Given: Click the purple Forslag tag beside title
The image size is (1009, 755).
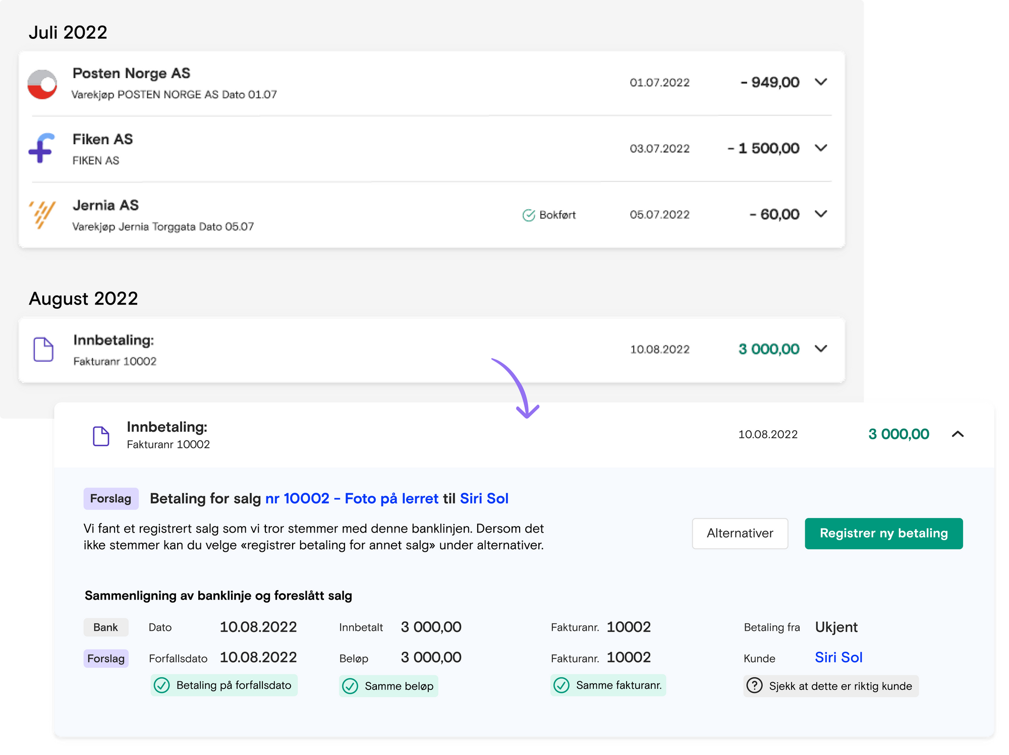Looking at the screenshot, I should tap(110, 498).
